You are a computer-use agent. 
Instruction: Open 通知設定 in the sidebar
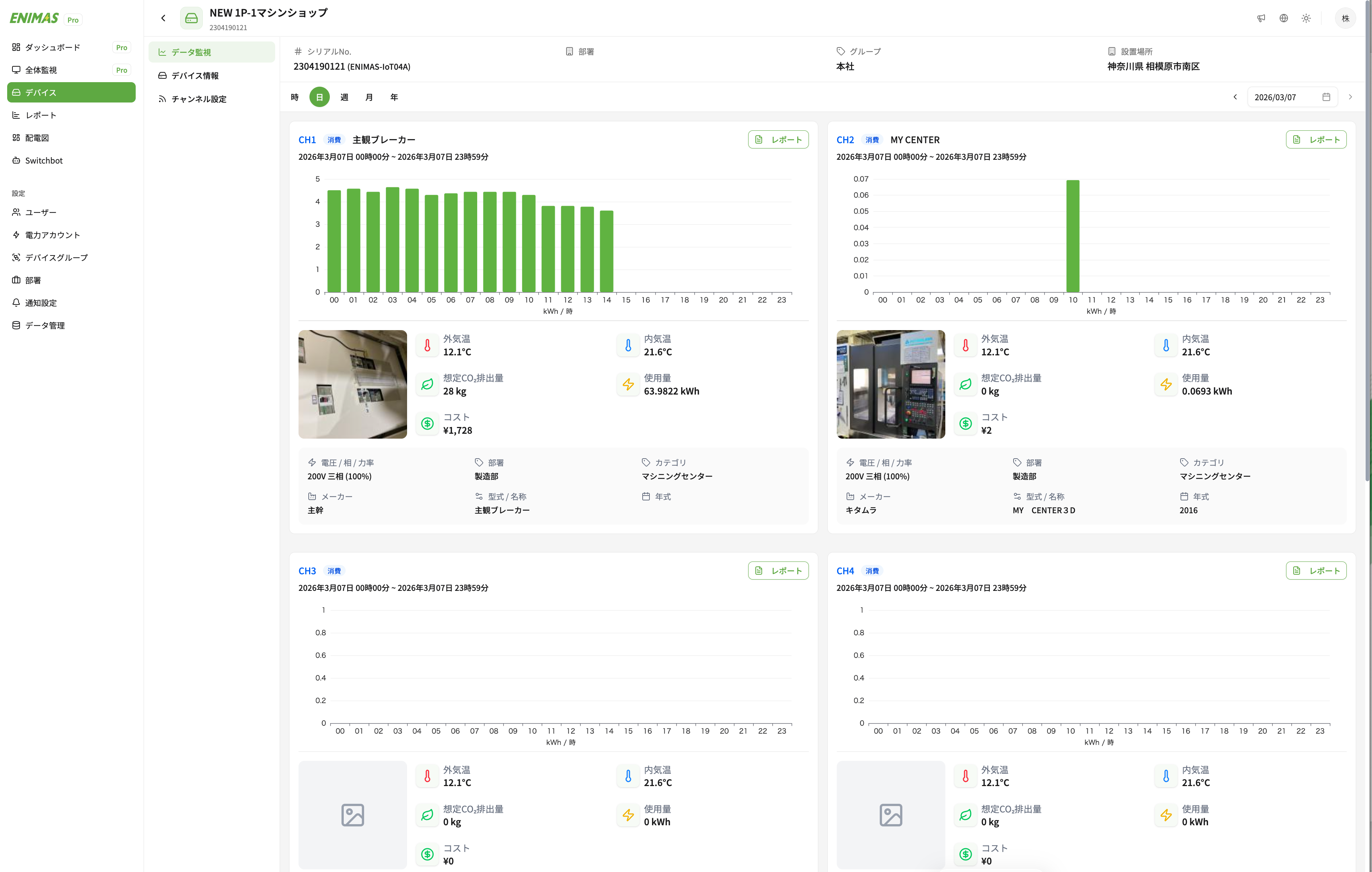71,303
